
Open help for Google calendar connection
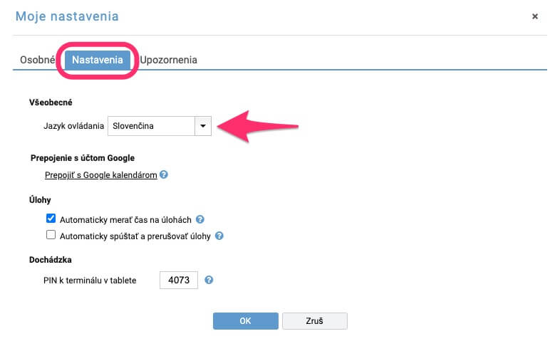click(164, 174)
